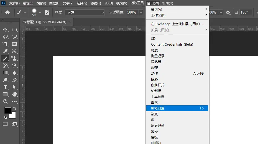Click the opacity 100% value field
This screenshot has width=258, height=144.
tap(133, 12)
